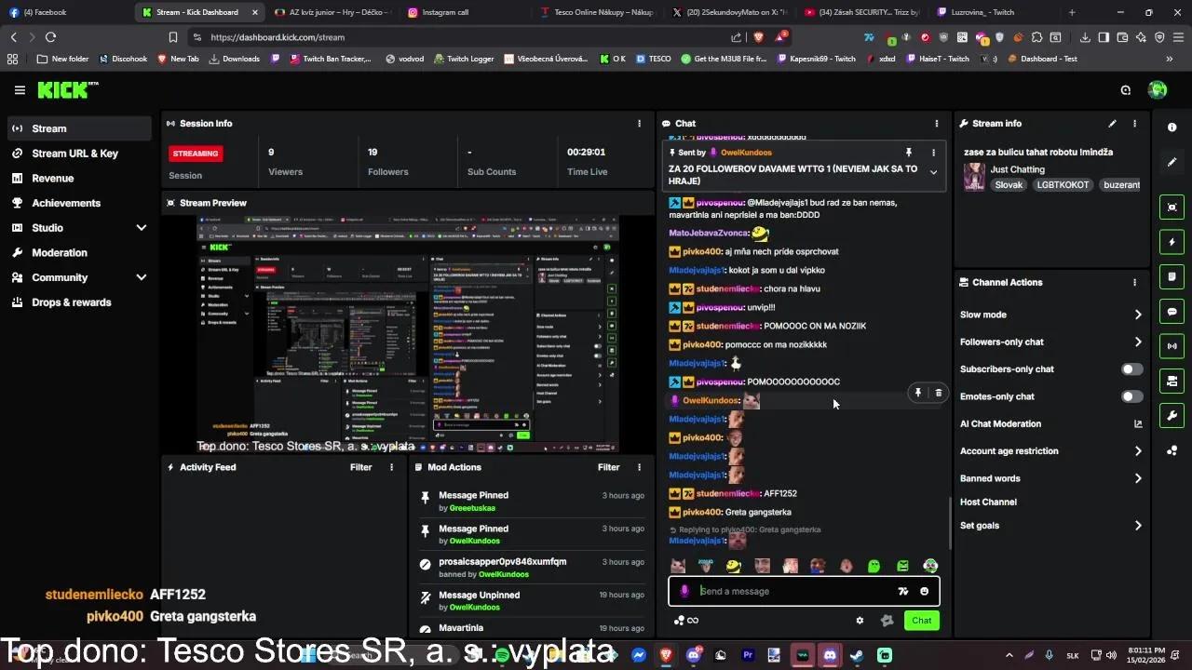Click the browser address bar URL

(x=278, y=37)
